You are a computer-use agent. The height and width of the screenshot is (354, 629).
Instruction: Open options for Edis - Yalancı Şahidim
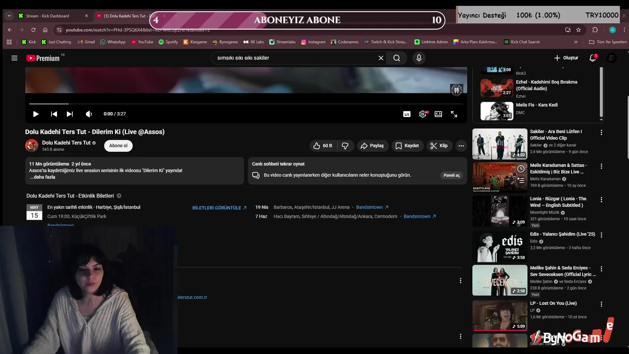pyautogui.click(x=601, y=235)
